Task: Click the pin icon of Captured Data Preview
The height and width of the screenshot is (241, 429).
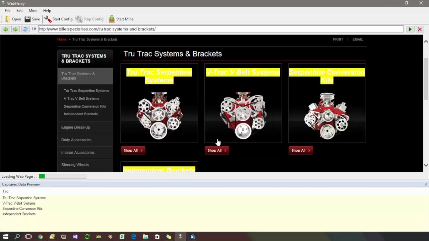Action: (426, 184)
